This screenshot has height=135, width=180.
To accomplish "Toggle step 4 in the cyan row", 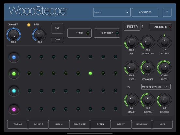I will pyautogui.click(x=66, y=91).
